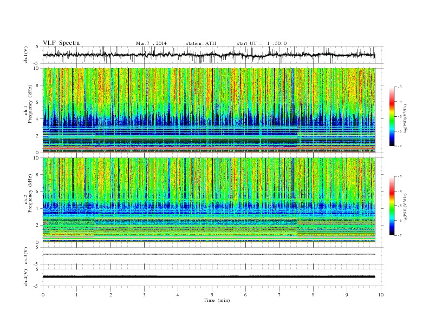Click the "-7" tick on ch.2 color bar
429x331 pixels.
point(400,235)
